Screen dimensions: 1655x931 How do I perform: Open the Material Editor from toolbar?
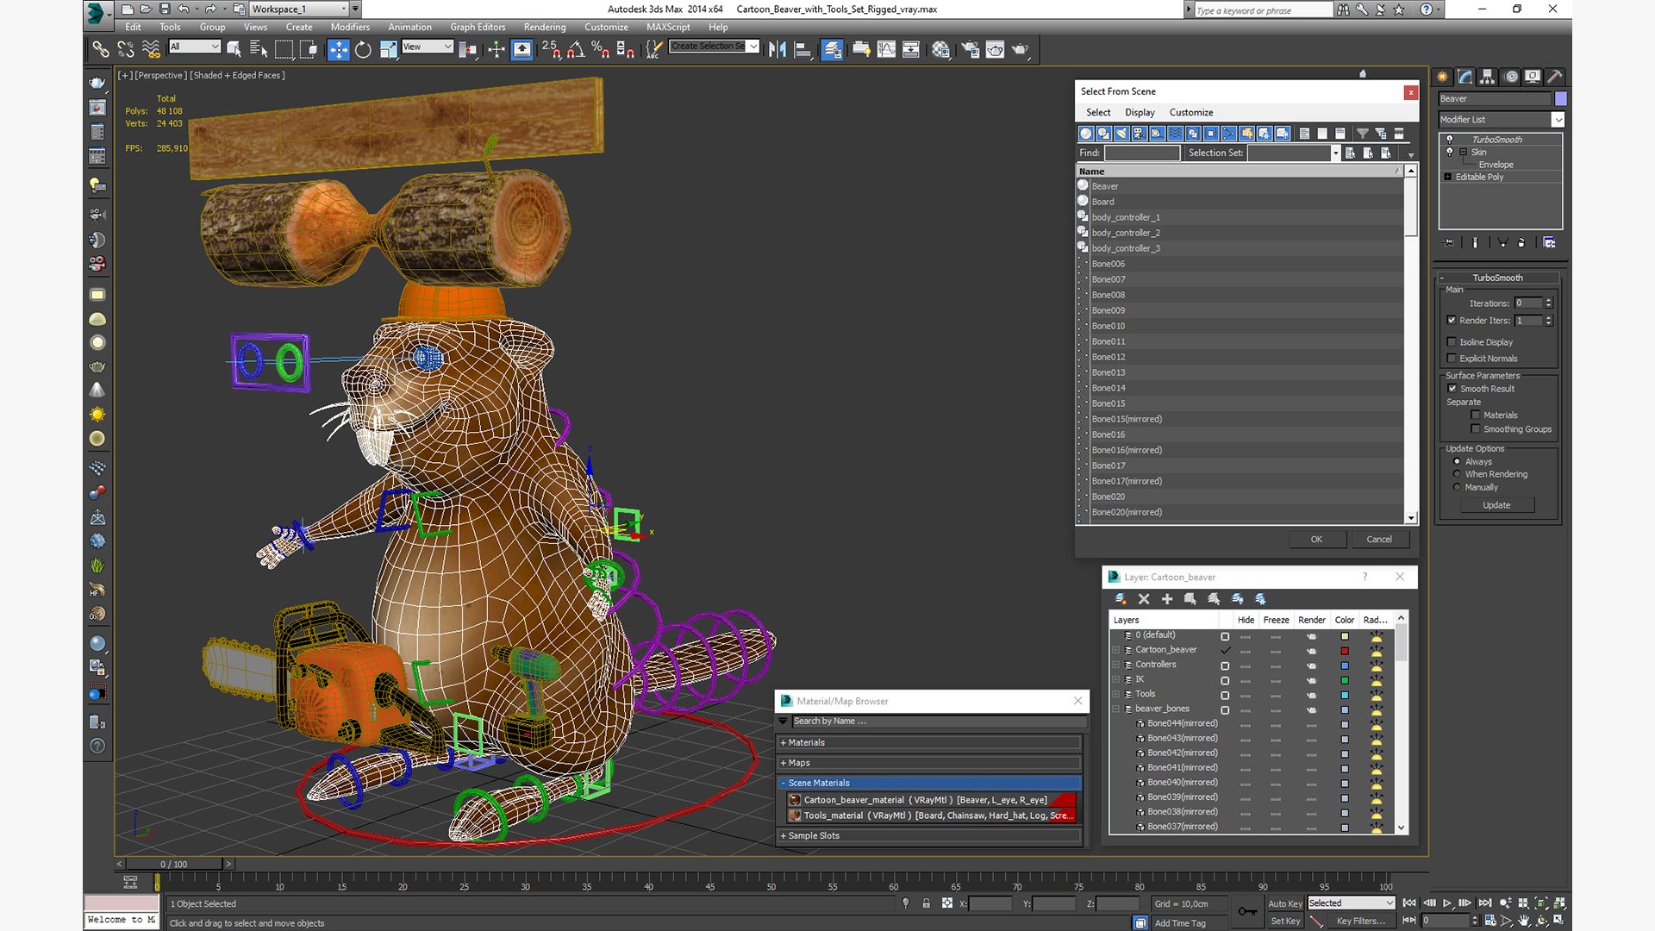click(940, 49)
